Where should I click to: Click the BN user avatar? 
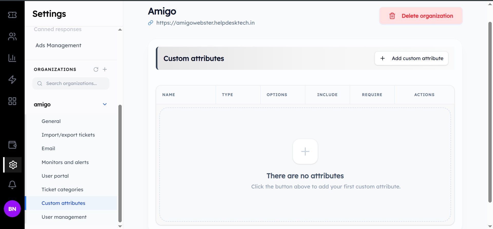(x=12, y=209)
